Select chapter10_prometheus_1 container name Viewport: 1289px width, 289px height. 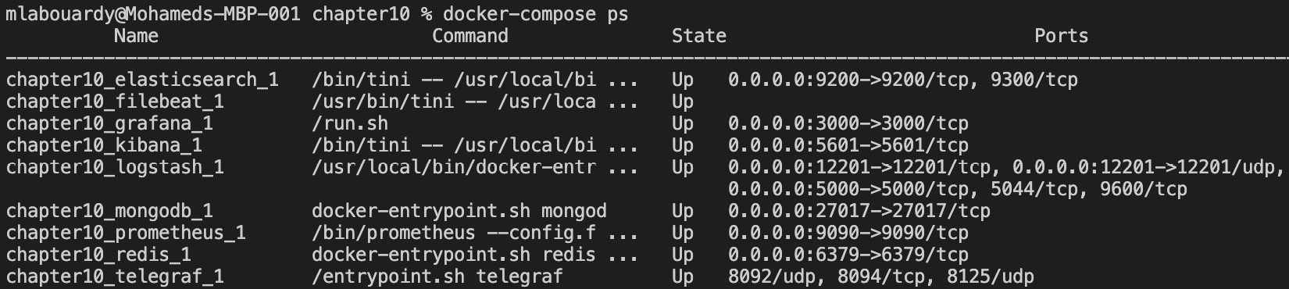point(126,233)
